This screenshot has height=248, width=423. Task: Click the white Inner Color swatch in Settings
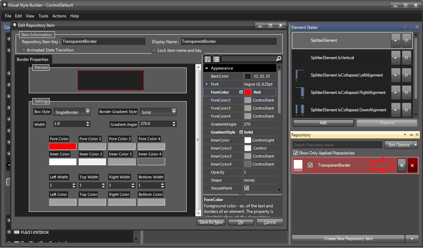63,162
